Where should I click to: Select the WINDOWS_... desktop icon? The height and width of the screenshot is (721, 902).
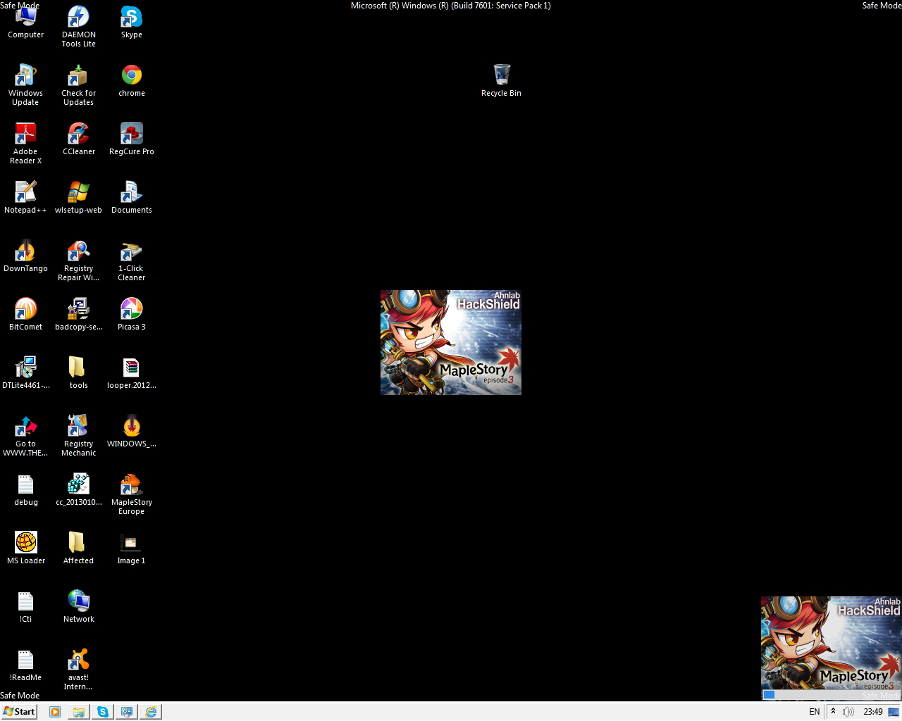[x=131, y=431]
